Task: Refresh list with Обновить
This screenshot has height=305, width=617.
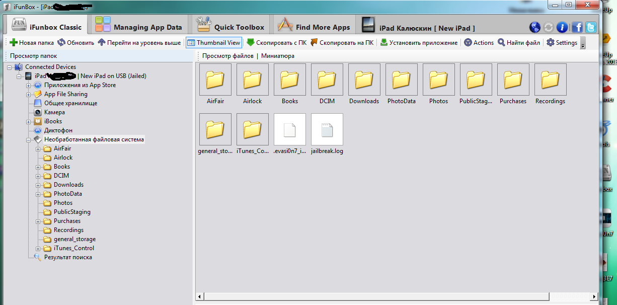Action: [75, 43]
